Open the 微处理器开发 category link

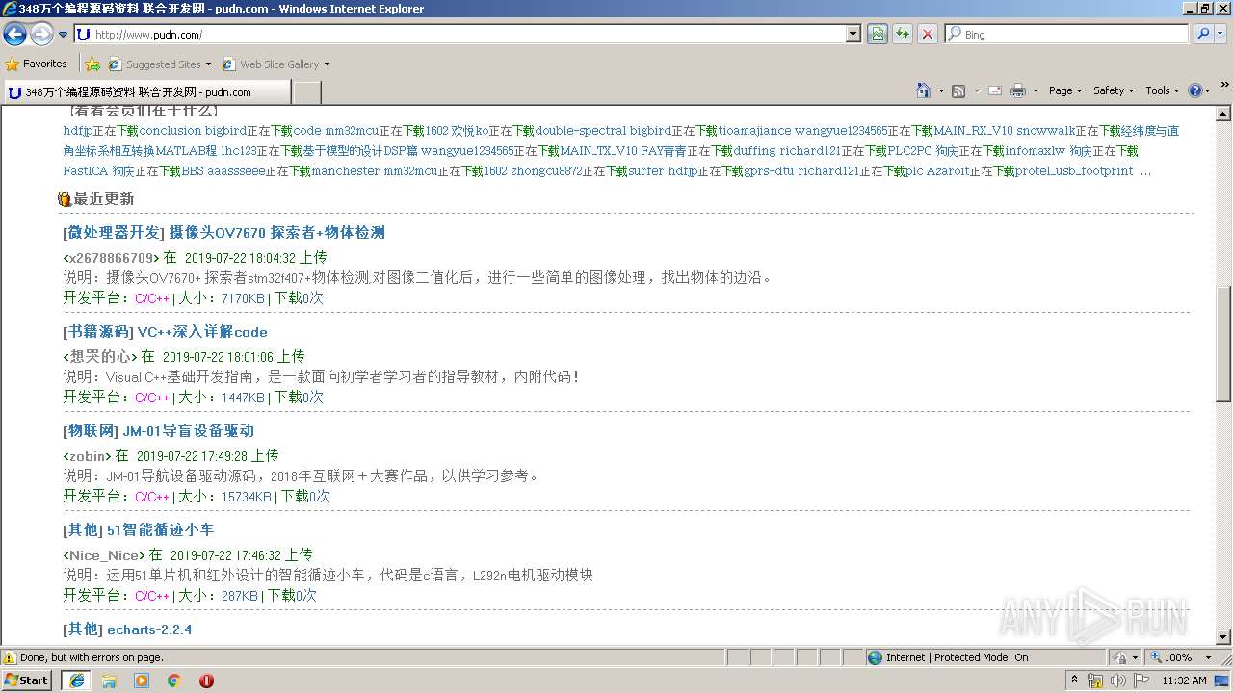click(x=114, y=233)
